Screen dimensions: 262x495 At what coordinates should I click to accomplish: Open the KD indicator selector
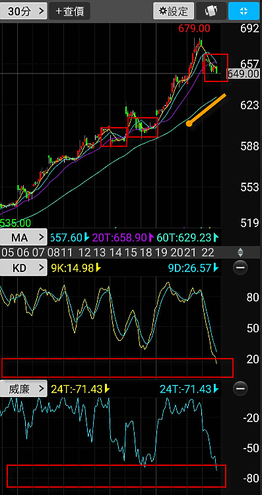(23, 268)
